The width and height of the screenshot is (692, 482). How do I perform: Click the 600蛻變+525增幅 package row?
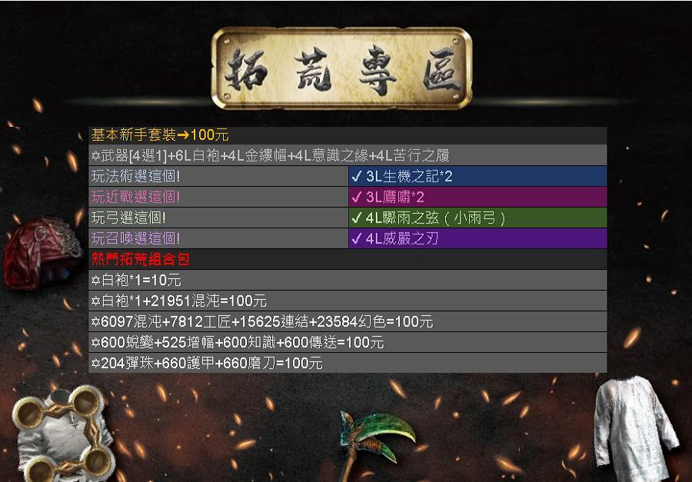coord(348,342)
